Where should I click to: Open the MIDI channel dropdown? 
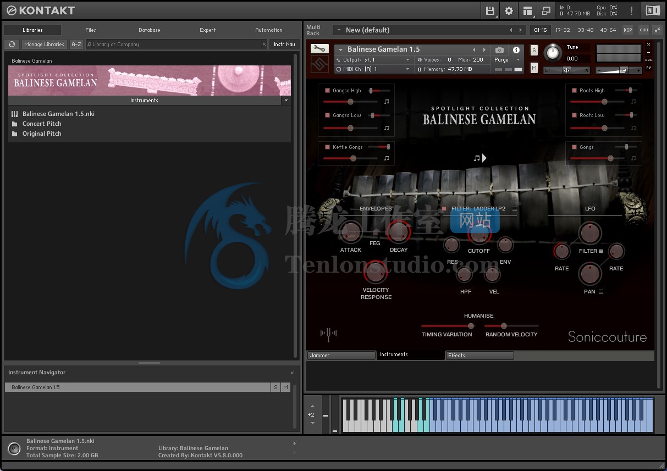point(407,69)
